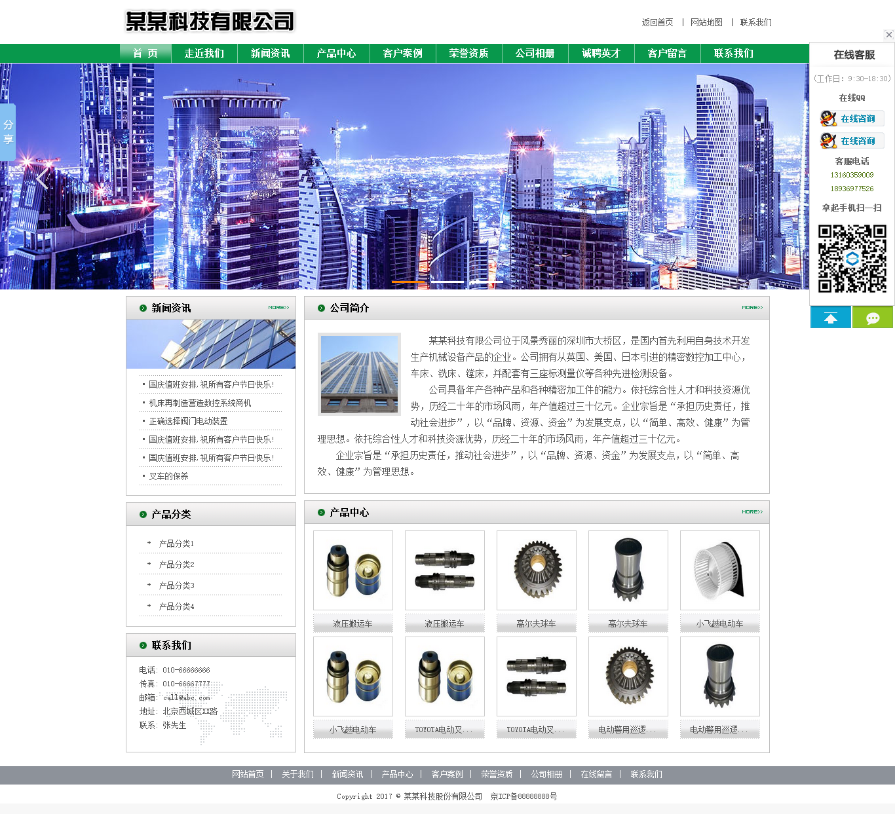
Task: Expand MORE in 公司简介 panel
Action: tap(752, 308)
